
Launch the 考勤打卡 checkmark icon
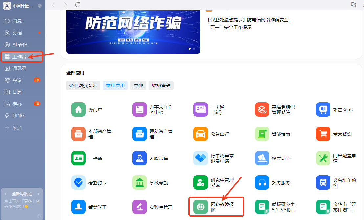pos(79,183)
